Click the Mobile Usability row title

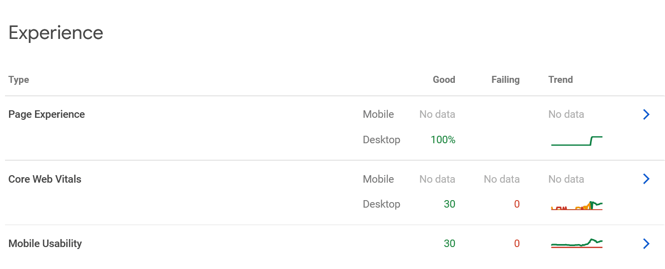(45, 244)
